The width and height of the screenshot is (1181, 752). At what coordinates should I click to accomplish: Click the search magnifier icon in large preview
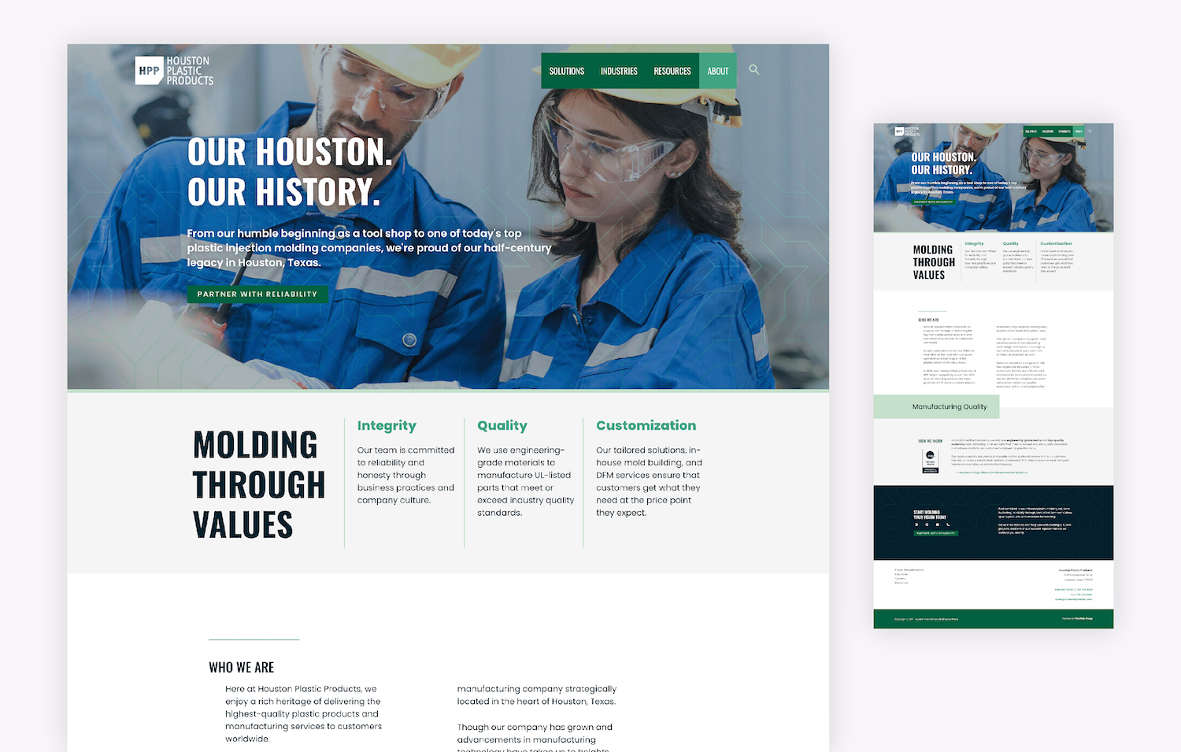753,70
